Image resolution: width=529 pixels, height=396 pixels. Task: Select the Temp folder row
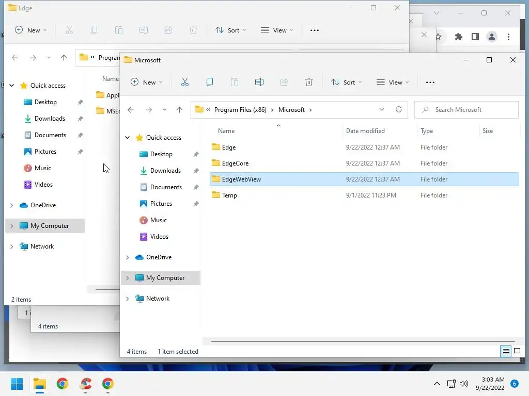click(364, 195)
